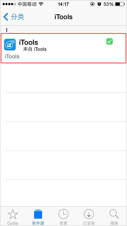Screen dimensions: 127x226
Task: Open the 变更 changes clock icon
Action: [x=63, y=214]
